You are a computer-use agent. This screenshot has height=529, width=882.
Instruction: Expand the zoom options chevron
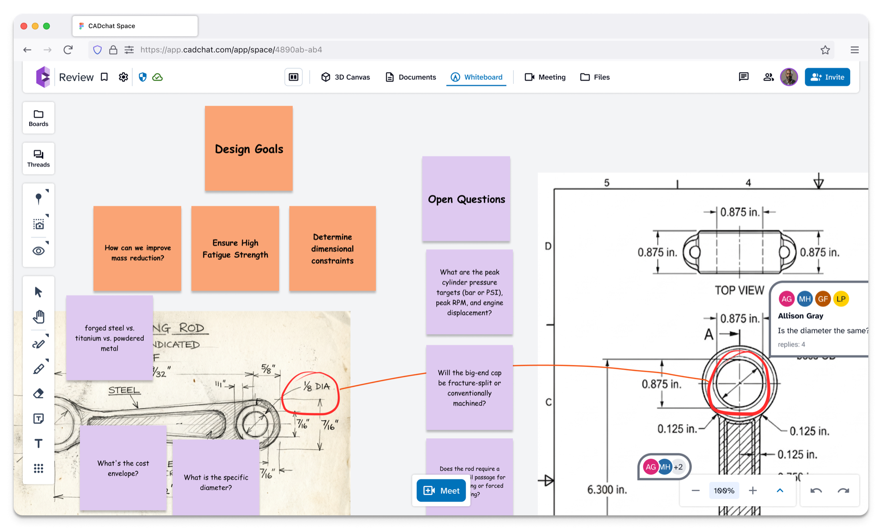[x=780, y=491]
